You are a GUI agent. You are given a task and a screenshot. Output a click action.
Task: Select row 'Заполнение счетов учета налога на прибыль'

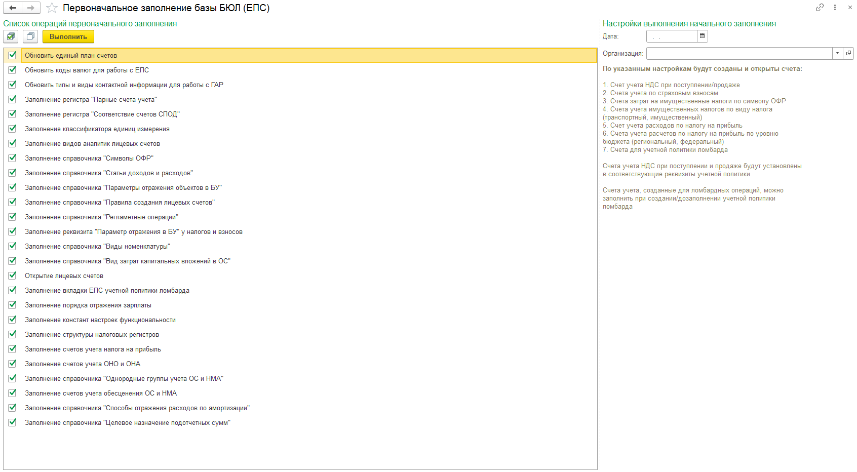pyautogui.click(x=300, y=349)
